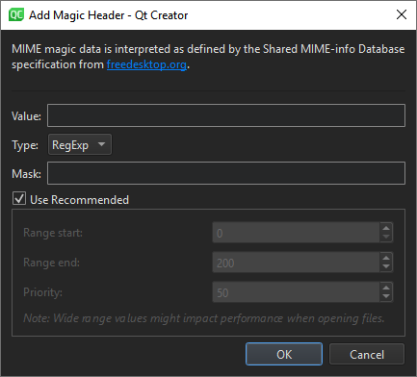The height and width of the screenshot is (377, 417).
Task: Open the freedesktop.org link
Action: pos(146,64)
